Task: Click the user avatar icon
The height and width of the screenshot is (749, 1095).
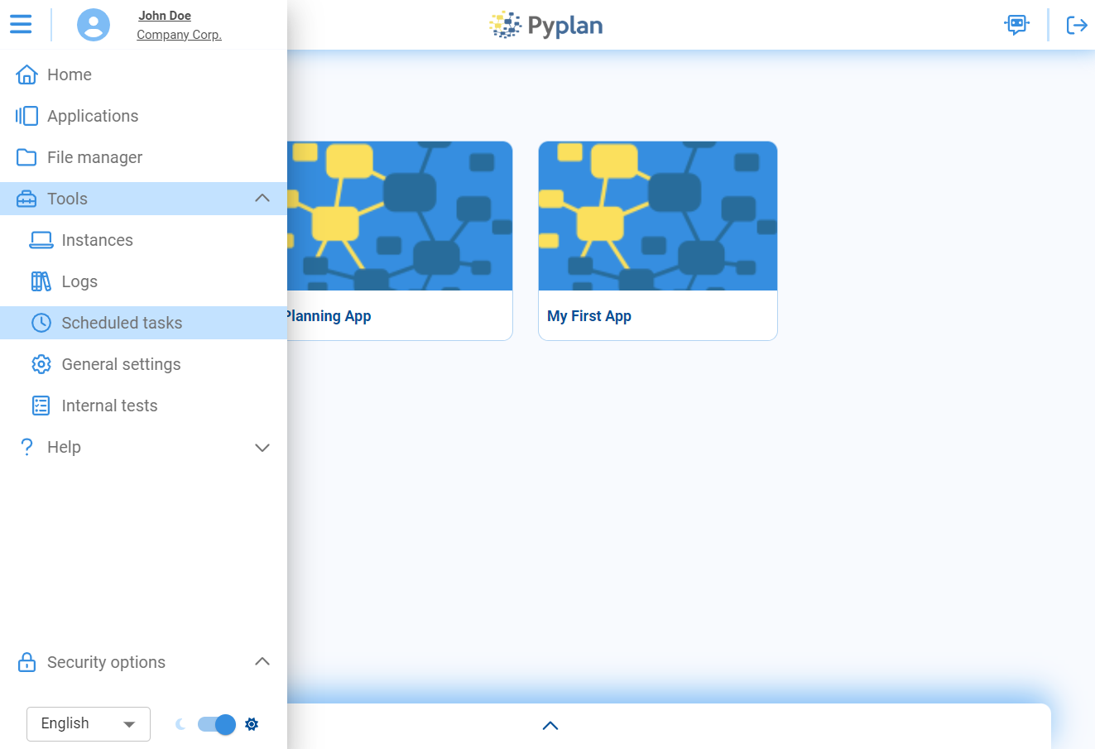Action: point(94,25)
